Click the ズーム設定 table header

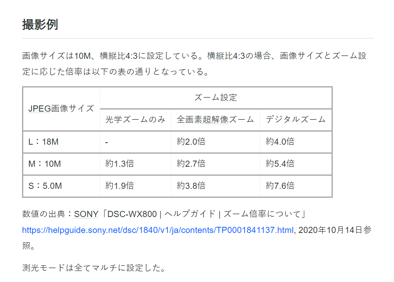click(x=216, y=98)
